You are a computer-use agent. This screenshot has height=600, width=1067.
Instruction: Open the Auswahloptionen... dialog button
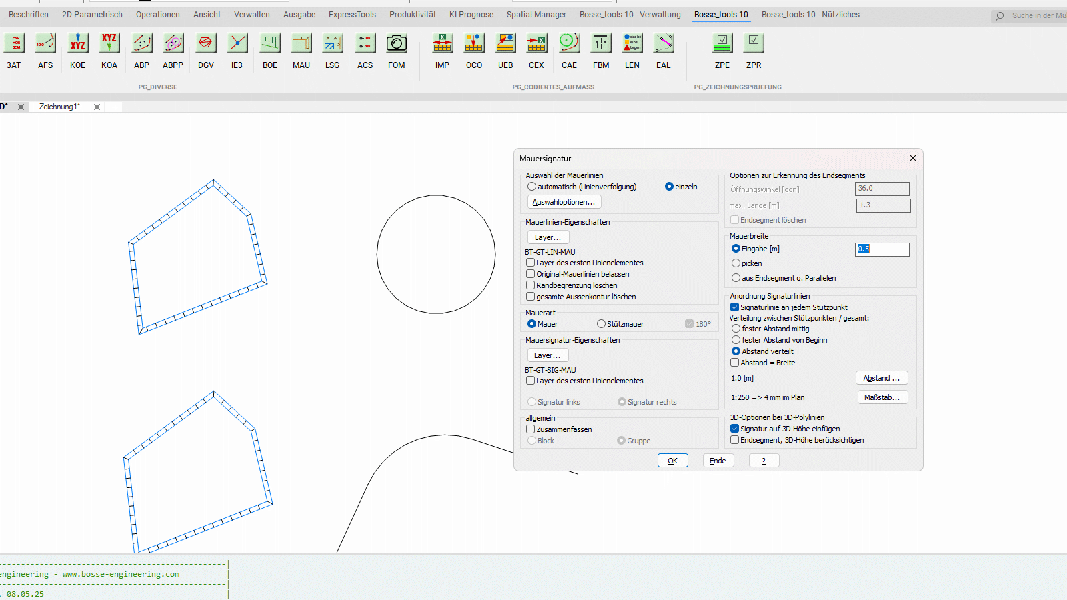[564, 202]
